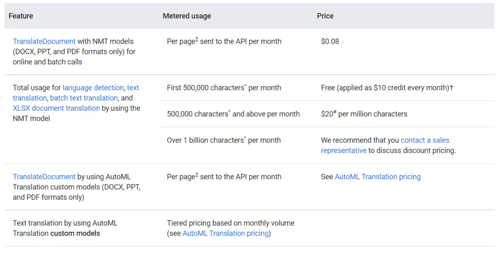Image resolution: width=499 pixels, height=258 pixels.
Task: Select the $0.08 price cell
Action: [330, 41]
